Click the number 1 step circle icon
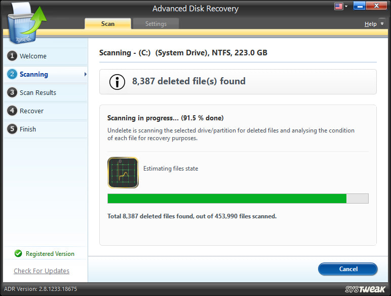The height and width of the screenshot is (296, 391). click(x=12, y=56)
